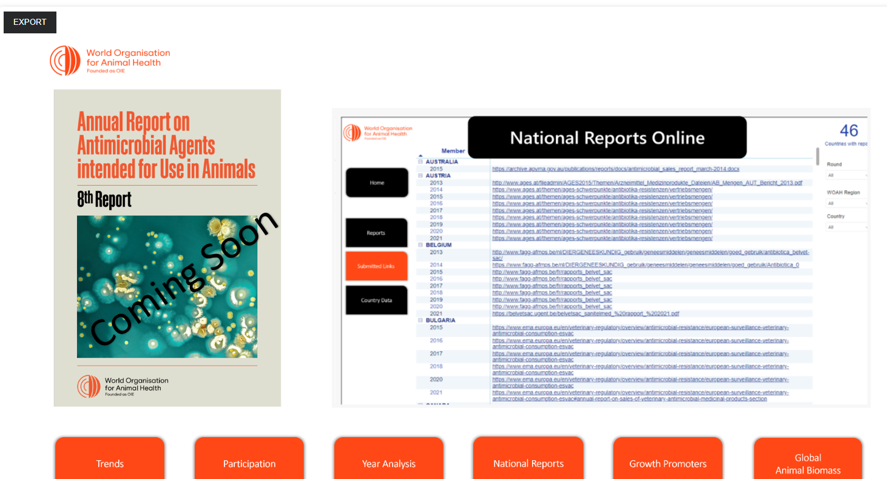Collapse the BULGARIA member group
Screen dimensions: 887x479
tap(420, 320)
